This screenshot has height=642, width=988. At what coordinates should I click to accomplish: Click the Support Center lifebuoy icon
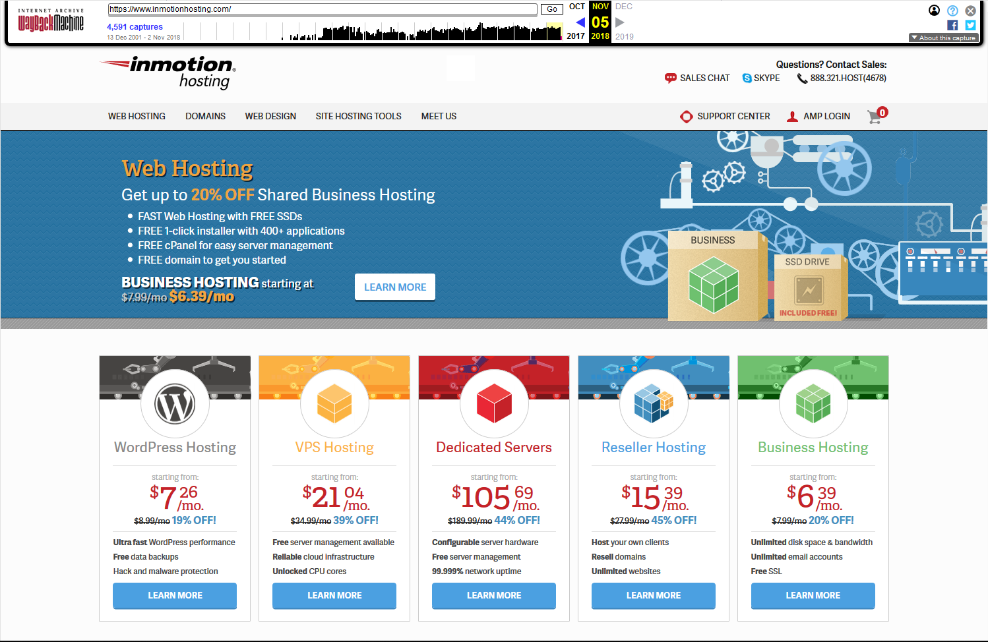pyautogui.click(x=687, y=117)
